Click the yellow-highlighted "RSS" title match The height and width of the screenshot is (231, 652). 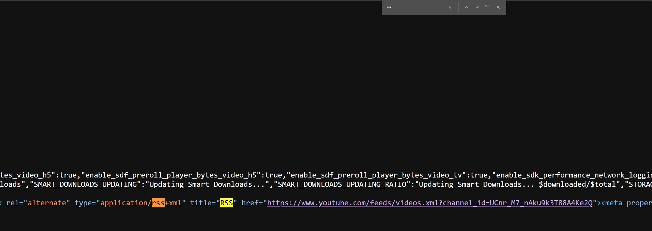click(x=226, y=203)
